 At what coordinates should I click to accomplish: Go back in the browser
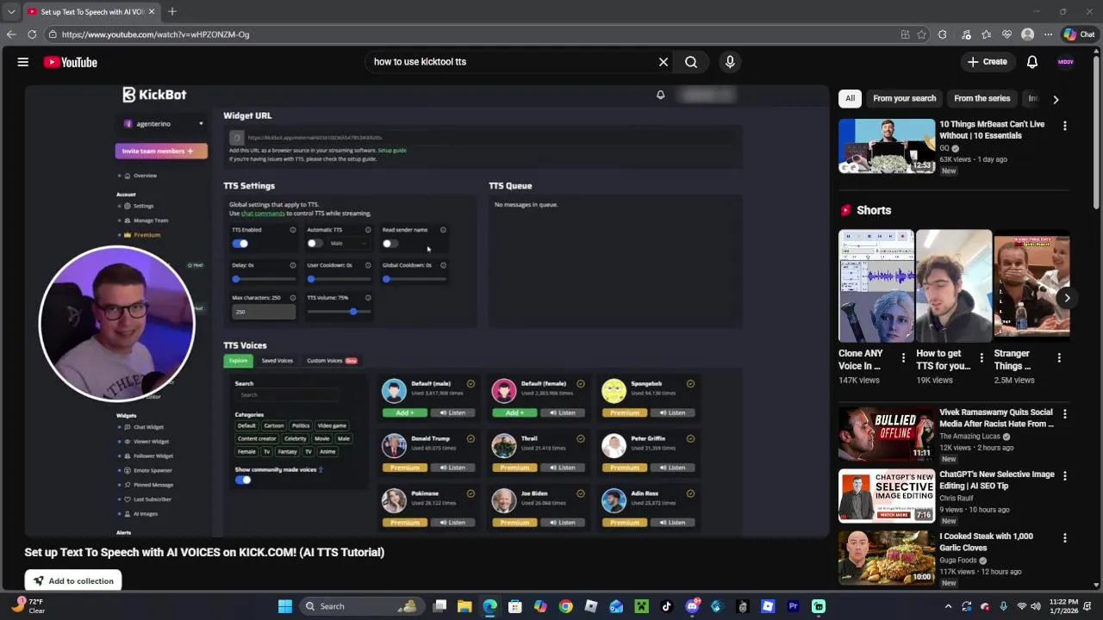(x=11, y=34)
